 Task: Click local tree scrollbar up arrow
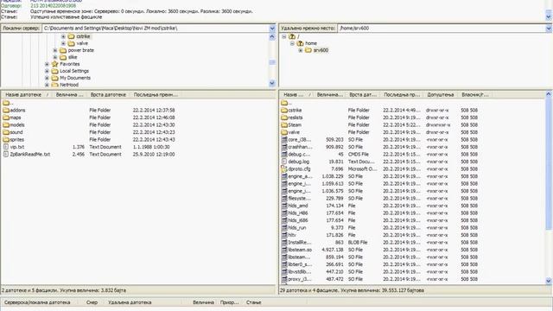coord(272,36)
